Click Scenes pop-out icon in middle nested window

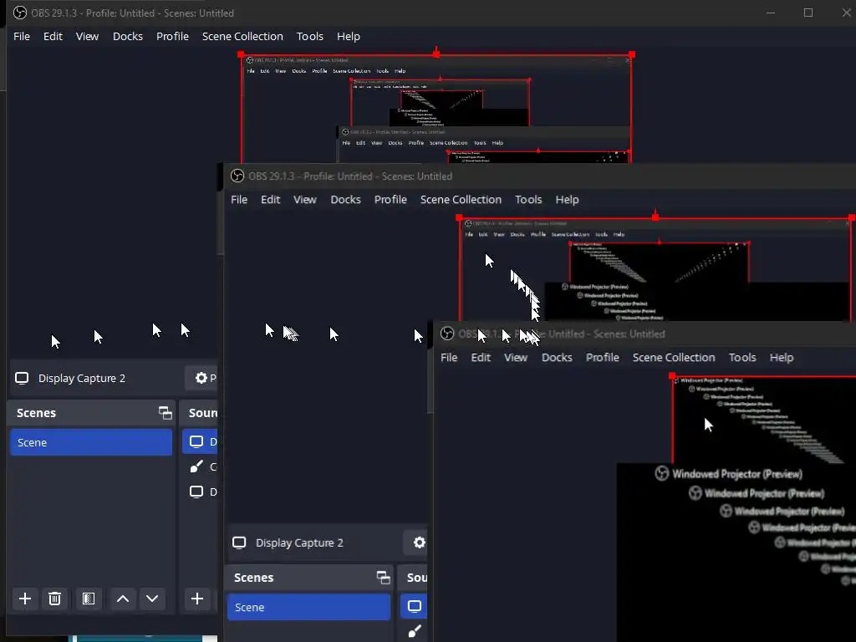click(384, 578)
